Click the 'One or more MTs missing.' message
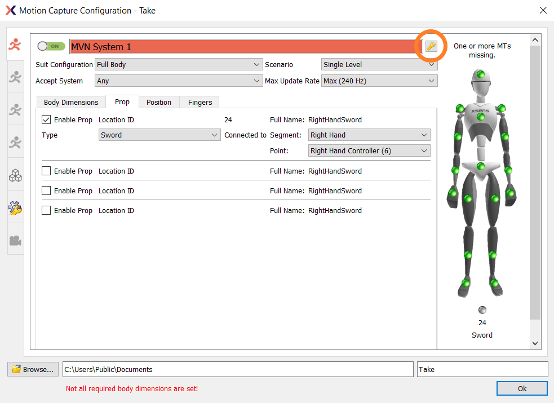 [482, 51]
